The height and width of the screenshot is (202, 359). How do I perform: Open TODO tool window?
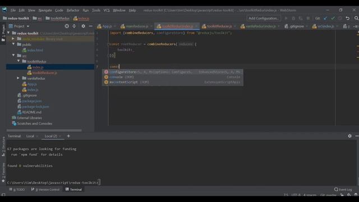17,190
